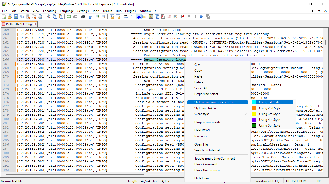
Task: Open Folder as Workspace toolbar icon
Action: tap(169, 16)
